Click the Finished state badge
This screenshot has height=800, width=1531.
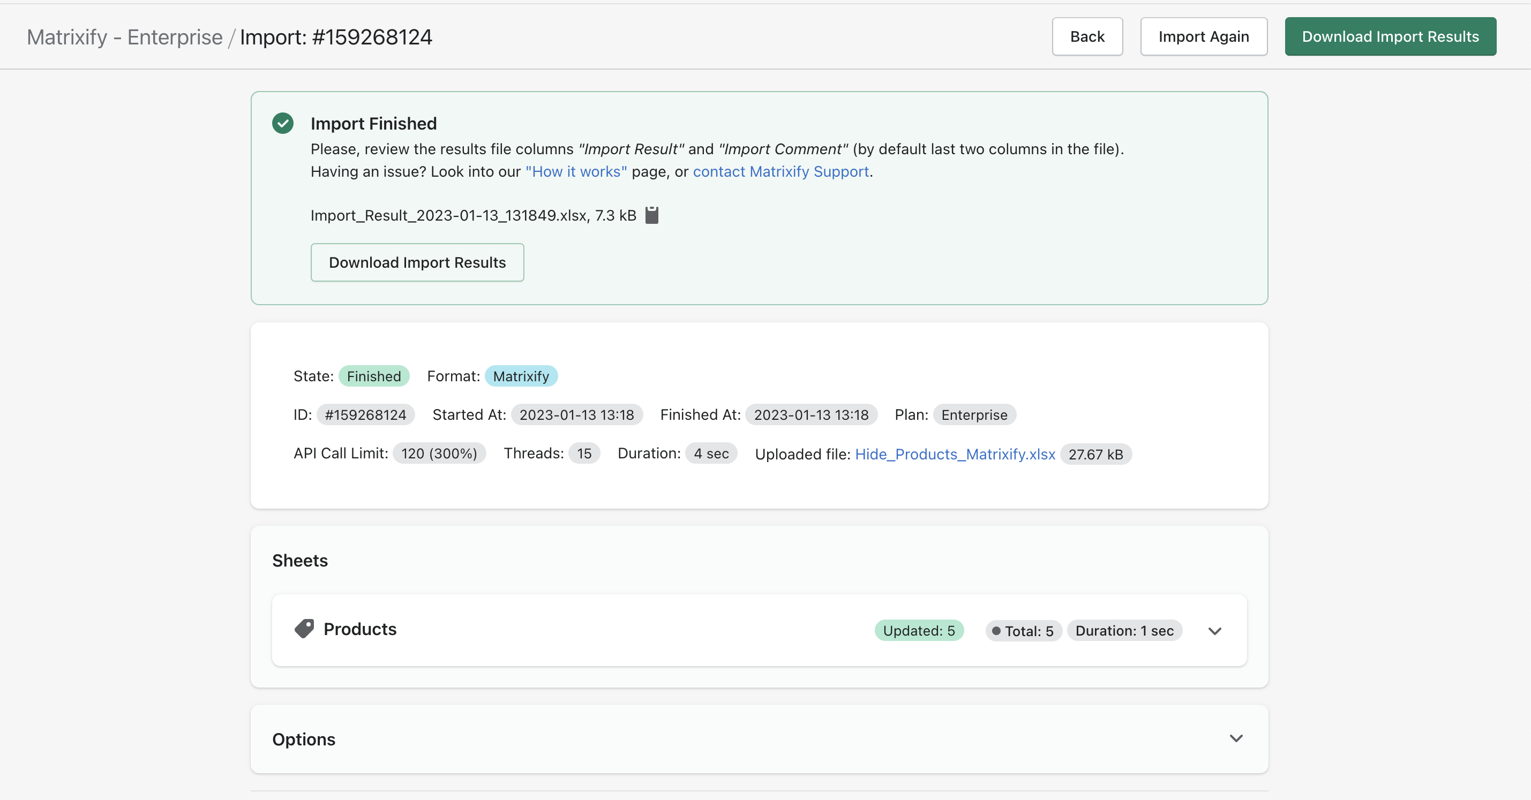click(374, 376)
